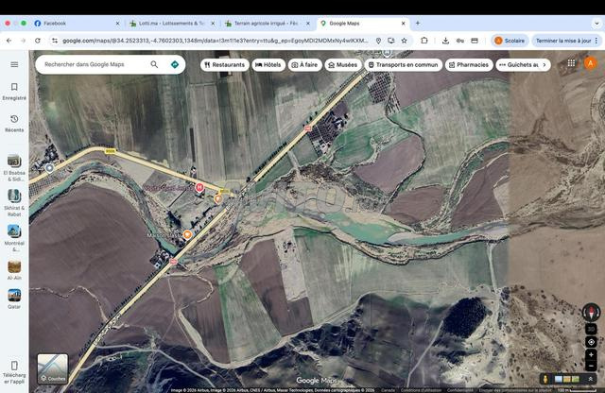Viewport: 605px width, 393px height.
Task: Open the Récents history panel
Action: pyautogui.click(x=14, y=123)
